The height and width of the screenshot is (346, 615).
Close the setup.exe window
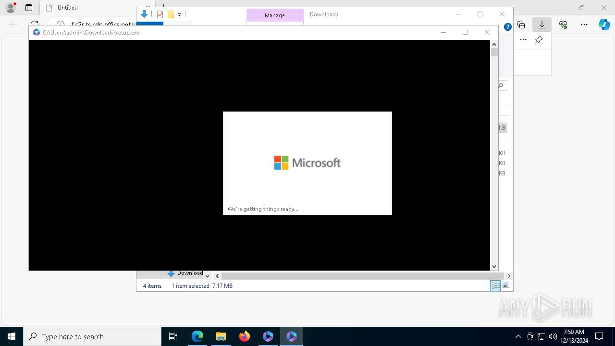click(487, 32)
